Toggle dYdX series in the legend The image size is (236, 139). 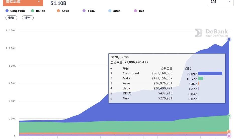click(89, 11)
